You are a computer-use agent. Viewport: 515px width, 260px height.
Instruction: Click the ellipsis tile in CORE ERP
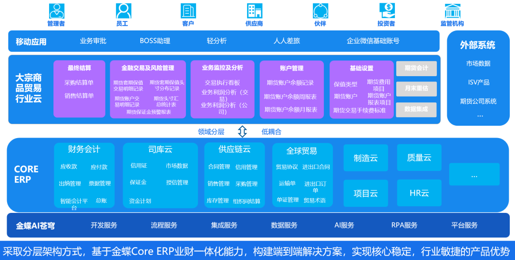(x=474, y=175)
